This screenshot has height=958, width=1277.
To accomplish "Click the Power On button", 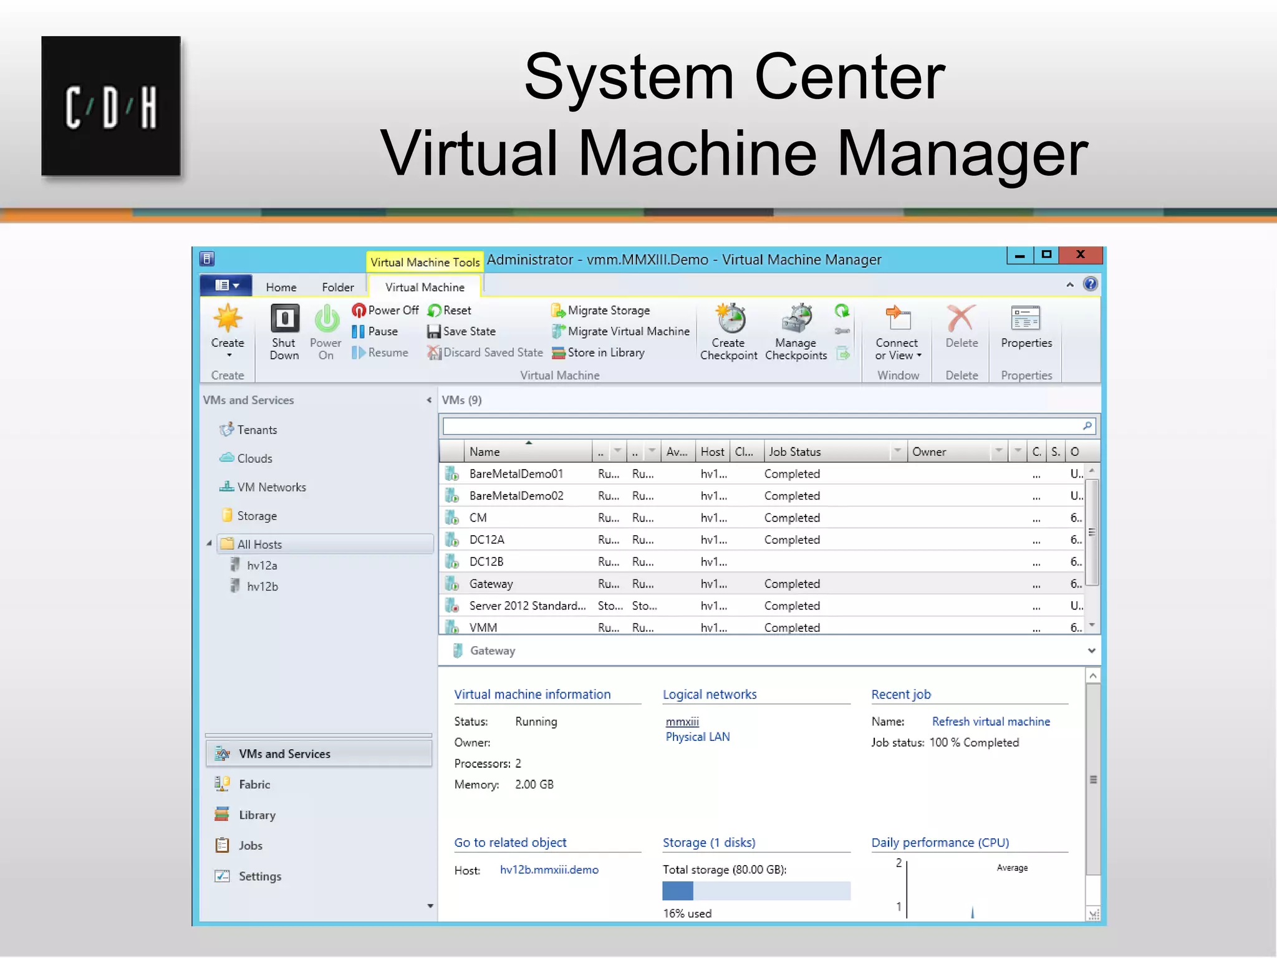I will point(325,332).
